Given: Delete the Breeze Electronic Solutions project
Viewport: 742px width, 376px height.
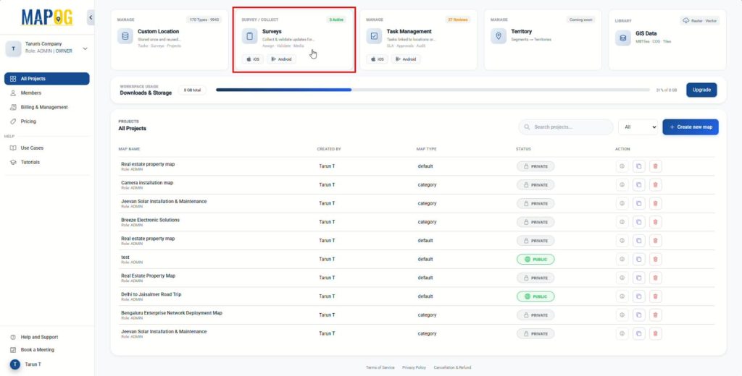Looking at the screenshot, I should (x=655, y=222).
